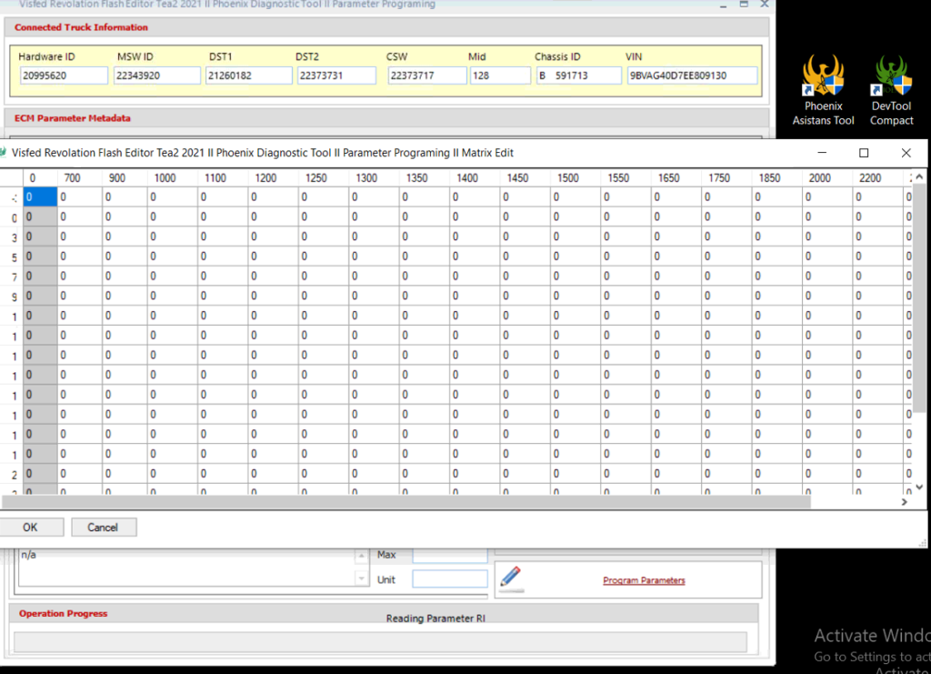931x674 pixels.
Task: Select the 1000 column header
Action: tap(172, 177)
